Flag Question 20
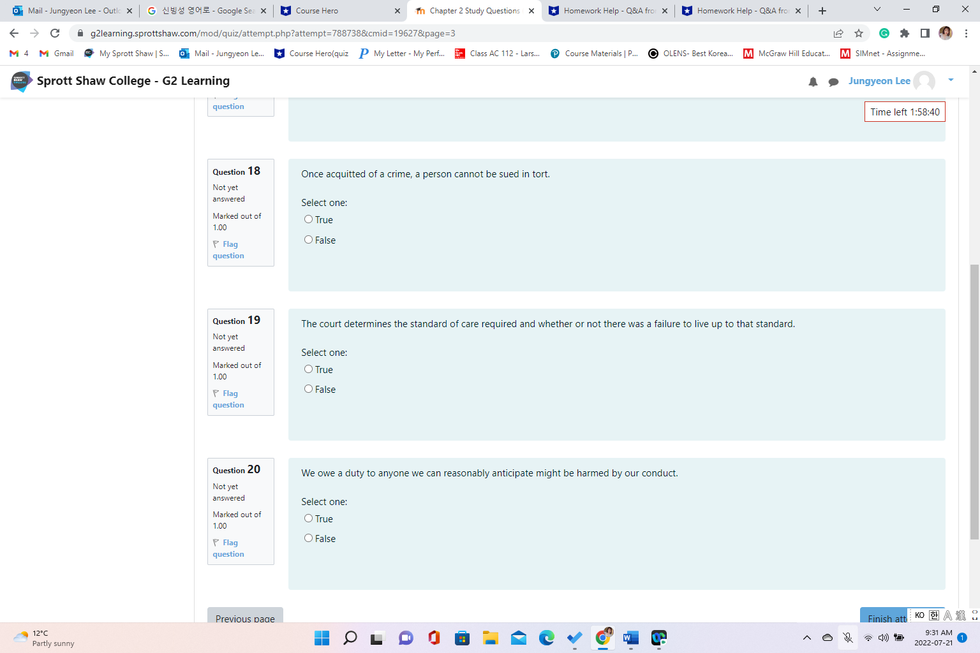Viewport: 980px width, 653px height. pyautogui.click(x=228, y=548)
